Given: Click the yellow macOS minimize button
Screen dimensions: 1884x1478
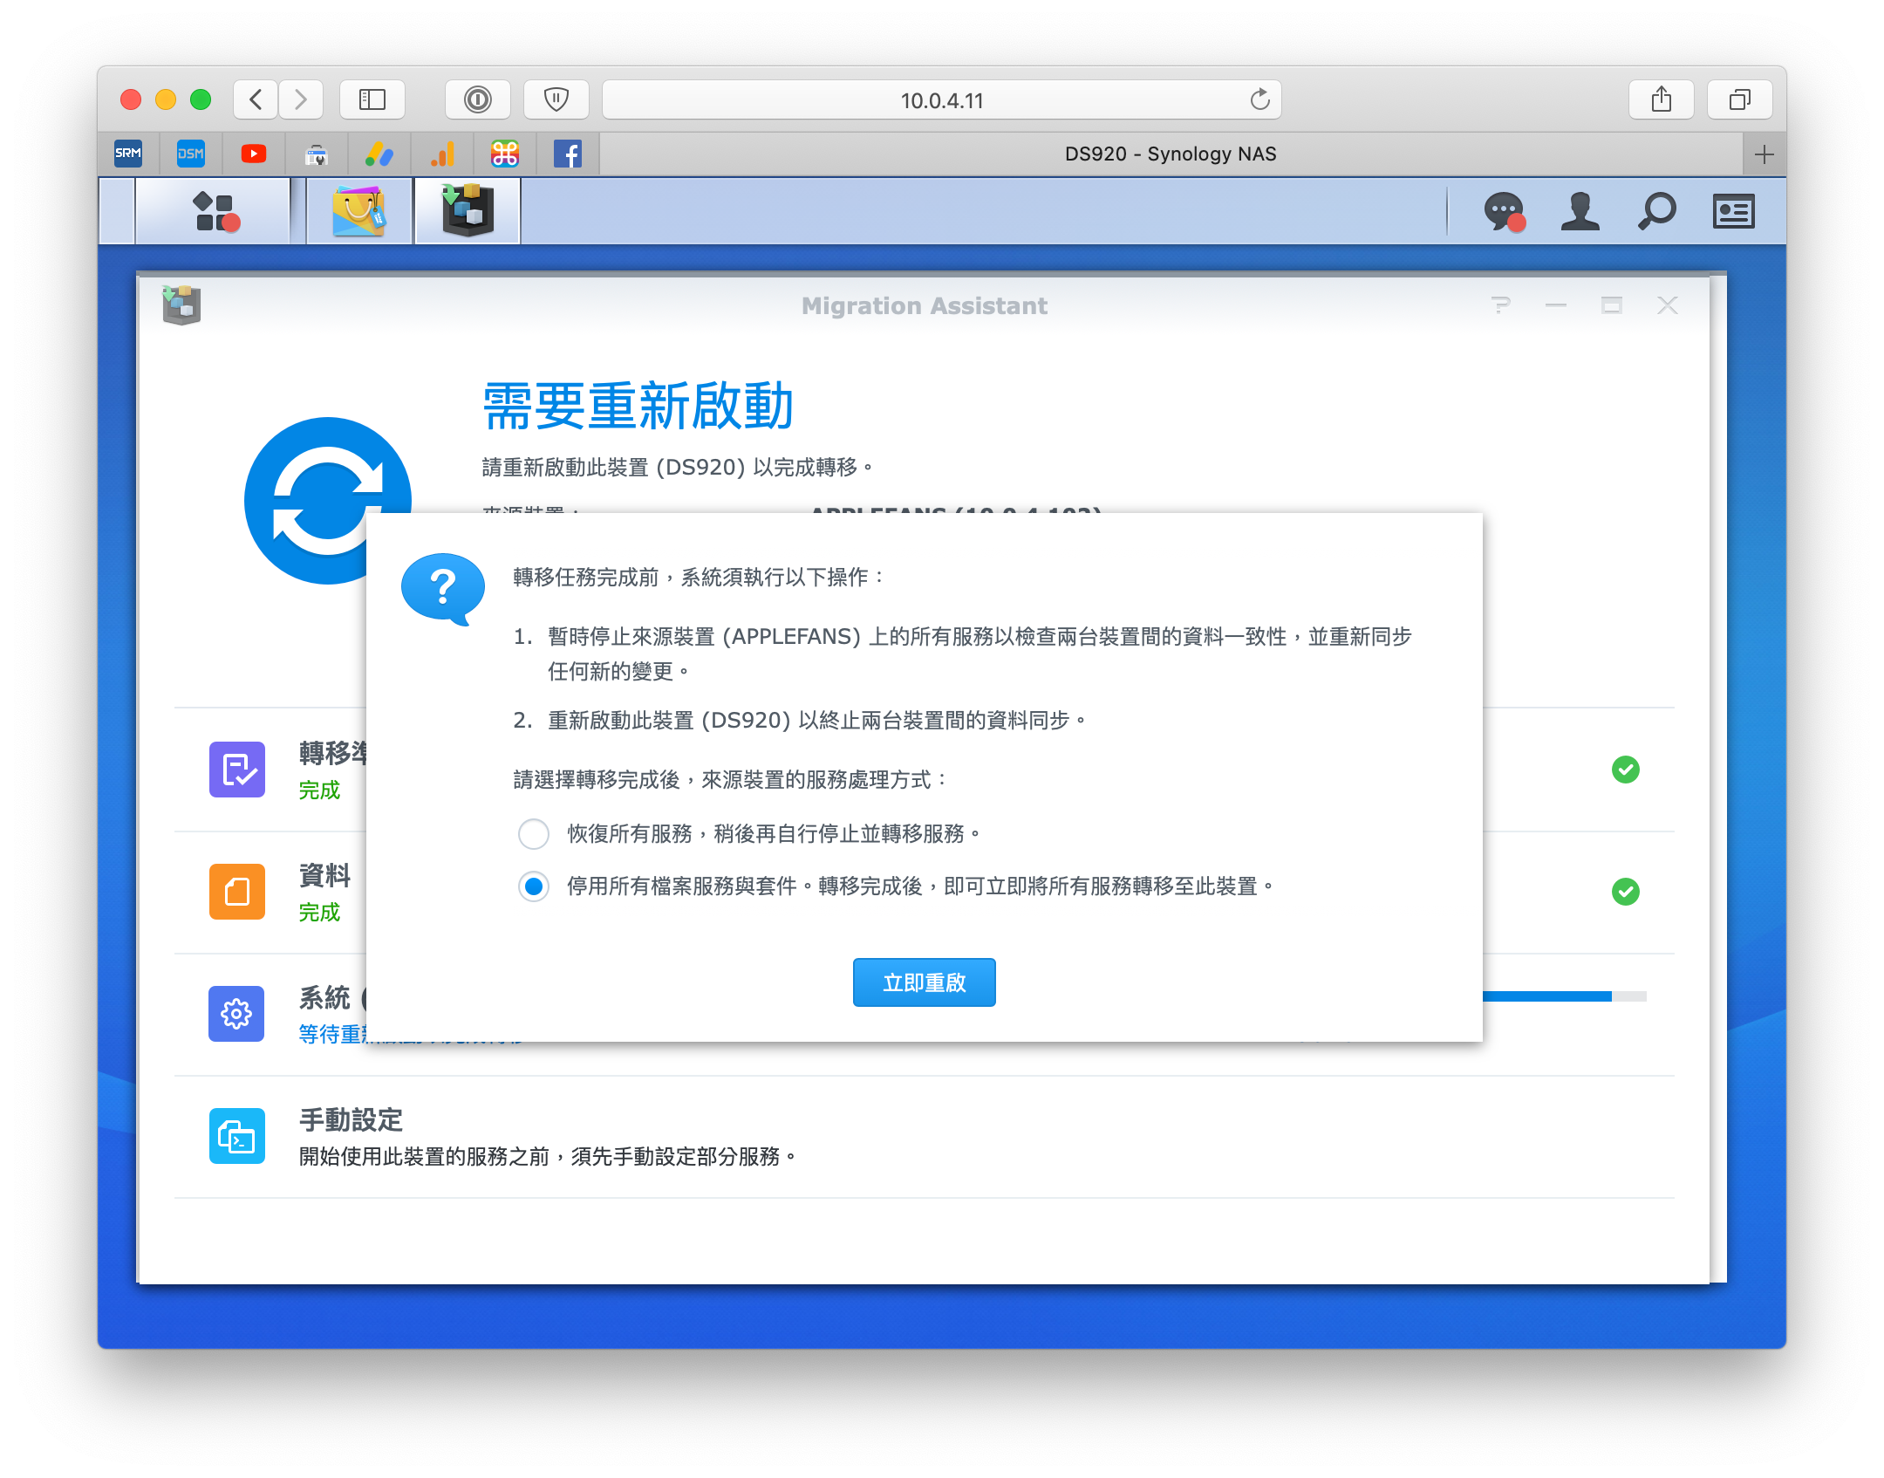Looking at the screenshot, I should pyautogui.click(x=166, y=99).
